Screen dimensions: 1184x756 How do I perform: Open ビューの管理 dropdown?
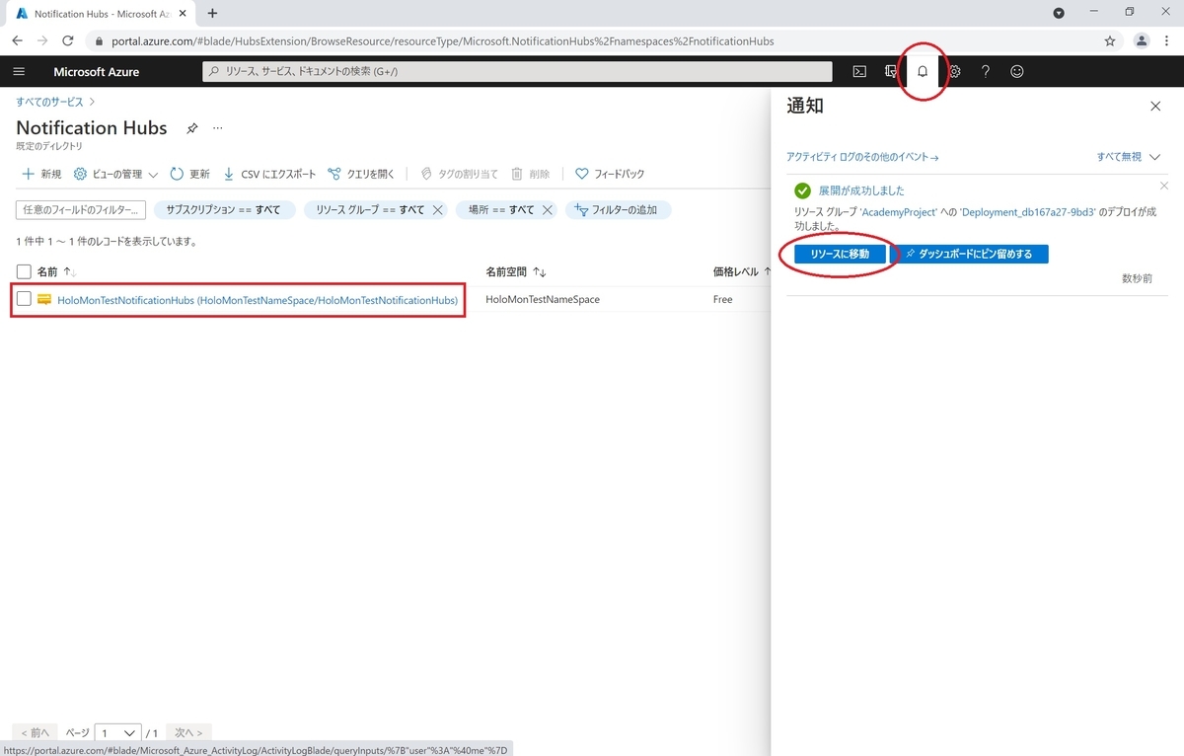115,174
